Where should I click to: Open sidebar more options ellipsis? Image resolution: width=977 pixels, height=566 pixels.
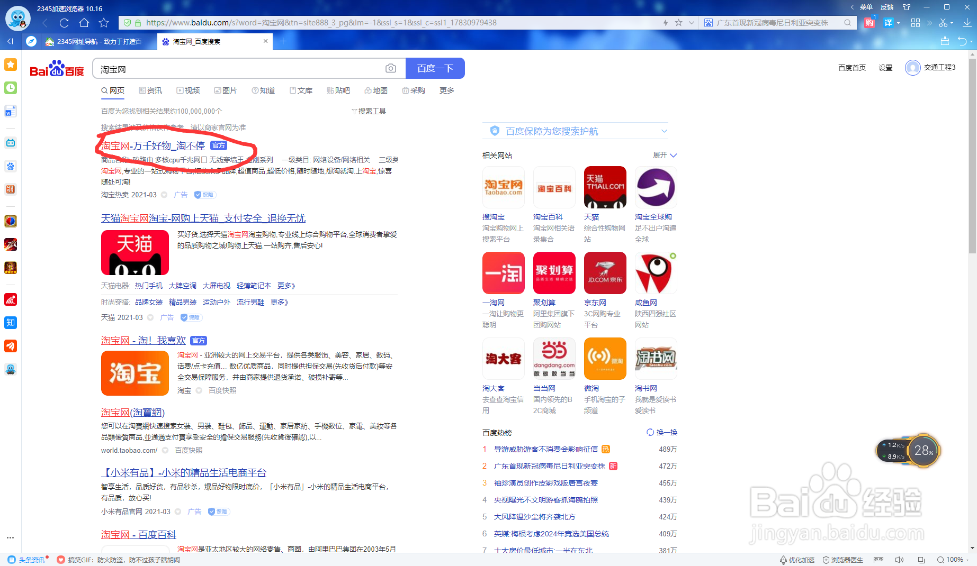point(11,537)
